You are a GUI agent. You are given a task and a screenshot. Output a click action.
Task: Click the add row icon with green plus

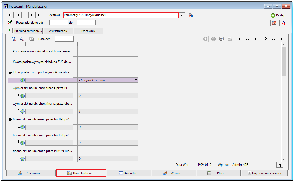point(221,39)
